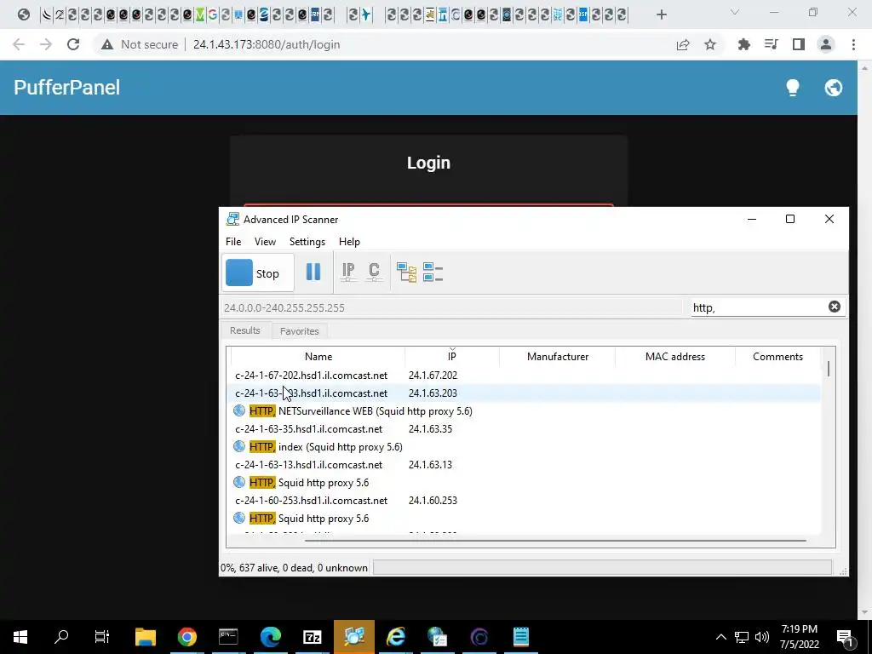
Task: Sort results by IP column header
Action: [x=451, y=357]
